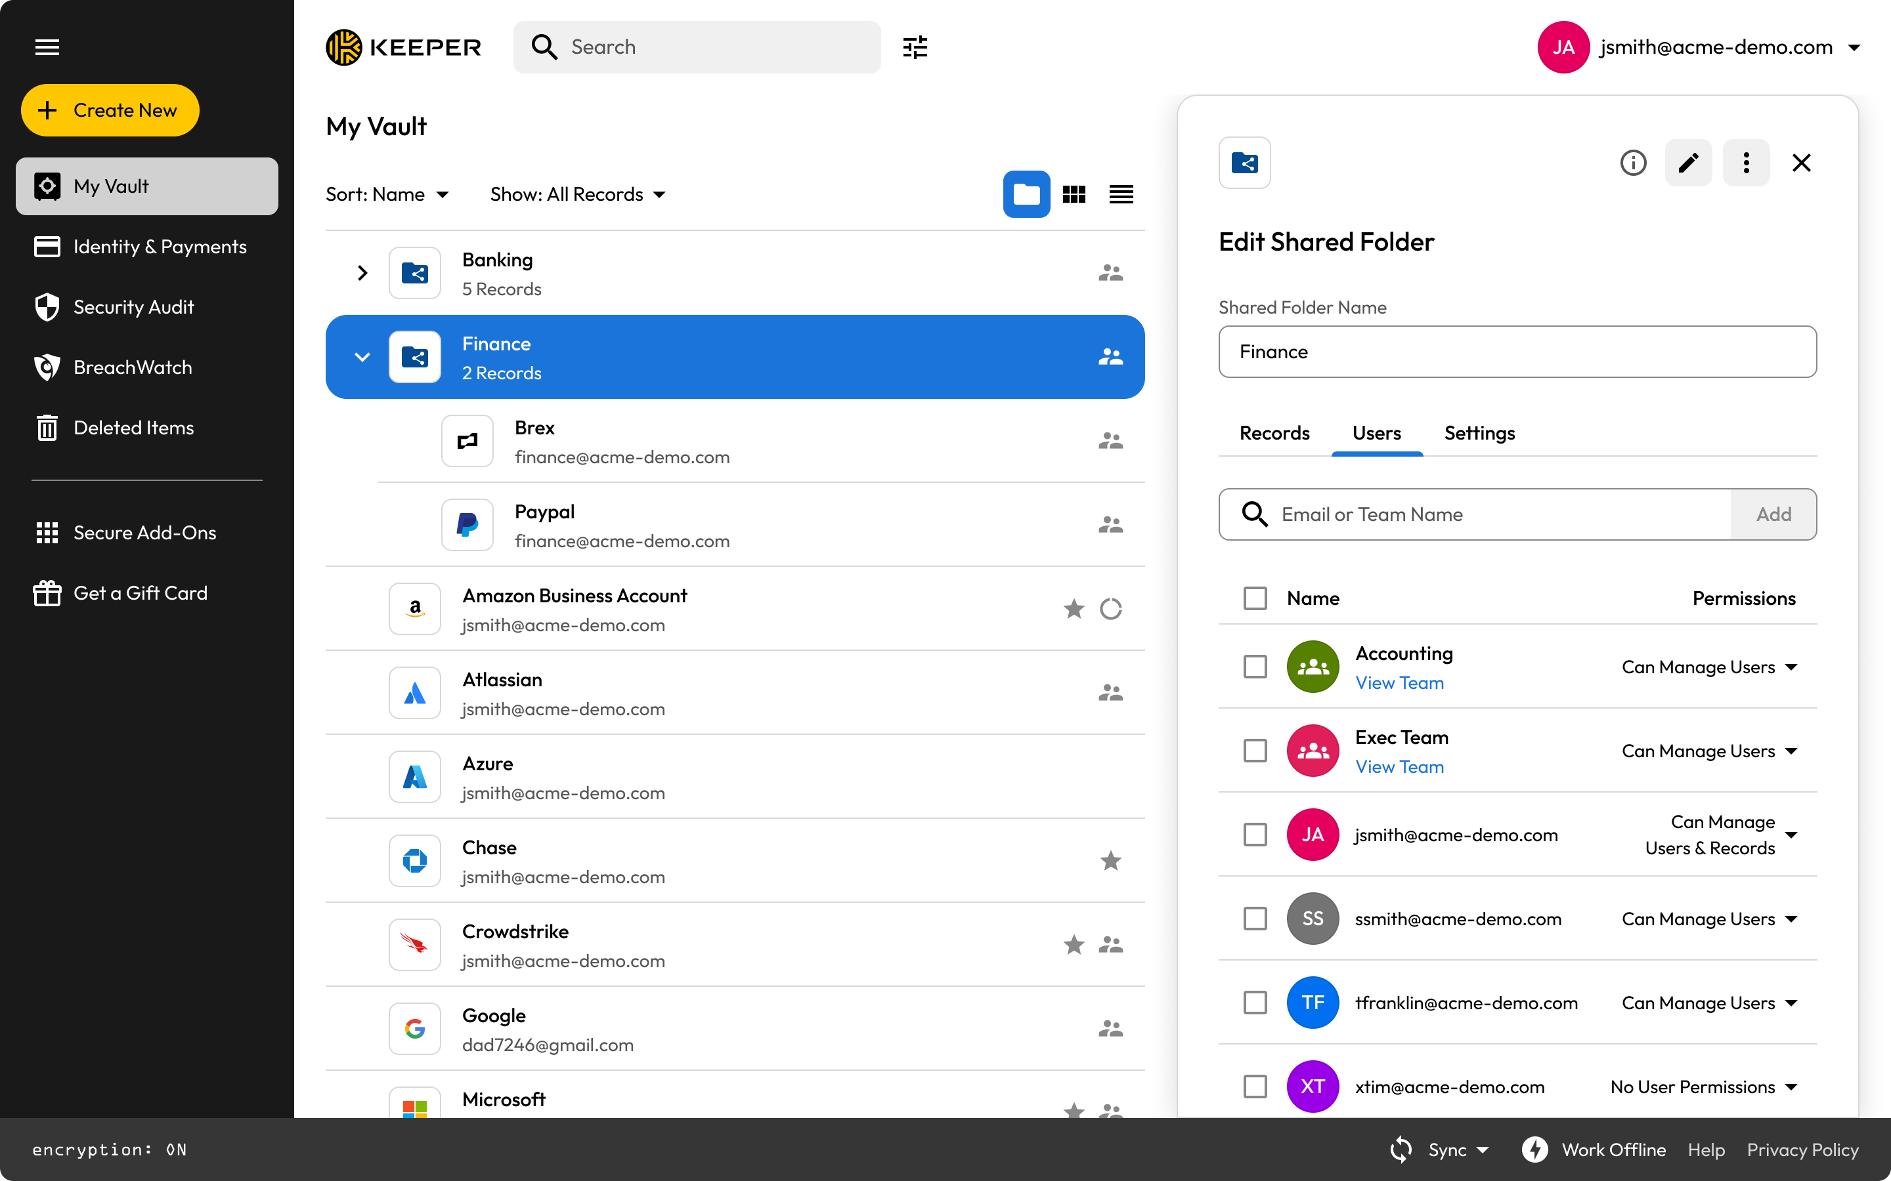Open the Help link

(1706, 1150)
